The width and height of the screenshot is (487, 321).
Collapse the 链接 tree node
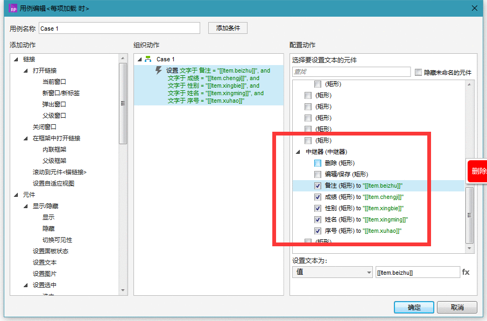pyautogui.click(x=16, y=59)
